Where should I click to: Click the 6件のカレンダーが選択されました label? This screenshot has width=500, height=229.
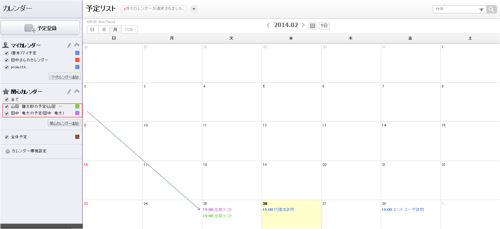[x=154, y=9]
